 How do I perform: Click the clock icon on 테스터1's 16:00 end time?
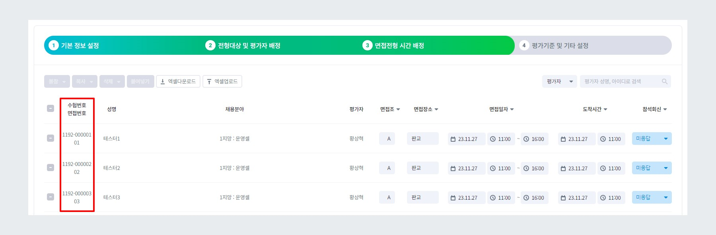click(526, 139)
